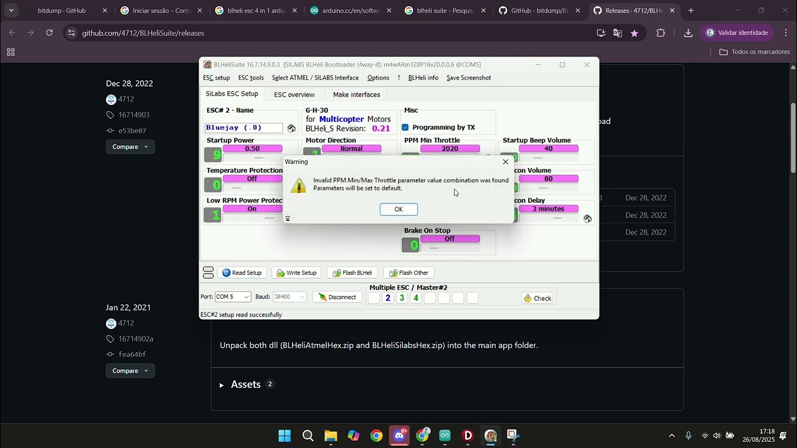
Task: Select ESC number 4 in Multiple ESC
Action: point(416,298)
